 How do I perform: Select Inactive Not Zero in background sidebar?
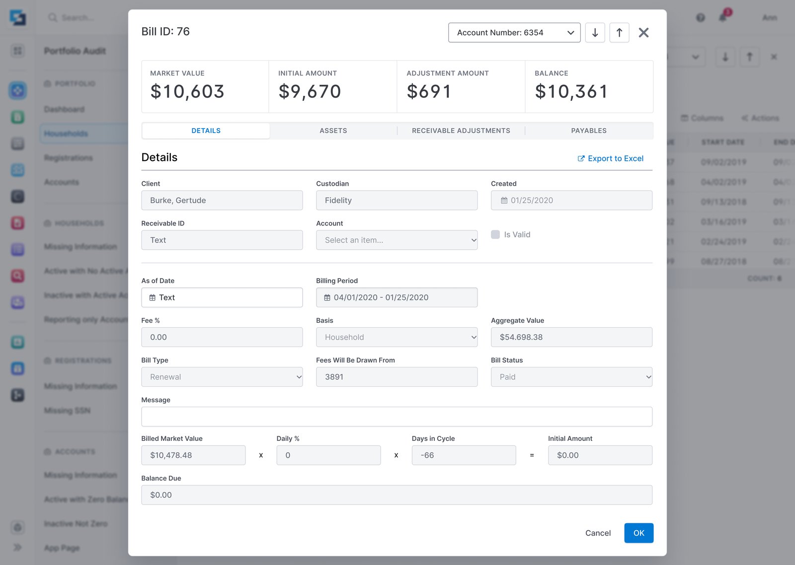click(x=76, y=524)
